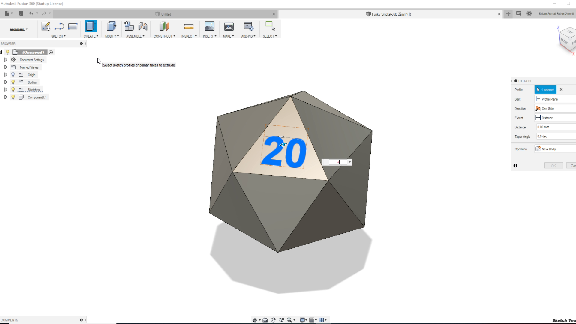The height and width of the screenshot is (324, 576).
Task: Click the 3D Print icon in Make
Action: click(229, 26)
